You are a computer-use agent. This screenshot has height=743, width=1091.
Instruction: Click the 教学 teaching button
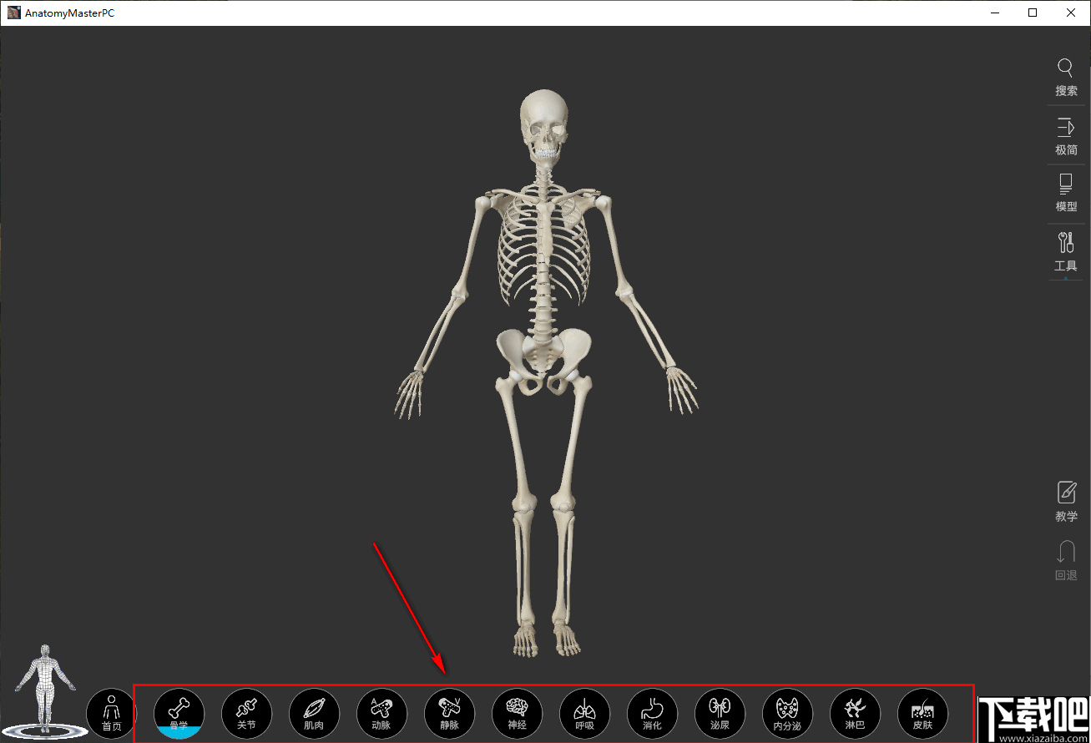click(x=1066, y=502)
